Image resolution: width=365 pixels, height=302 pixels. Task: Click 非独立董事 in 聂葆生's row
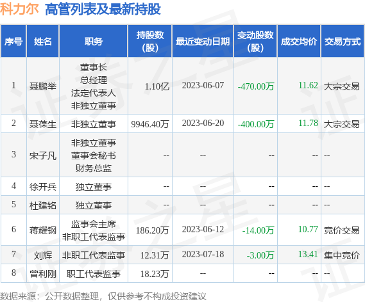click(94, 124)
